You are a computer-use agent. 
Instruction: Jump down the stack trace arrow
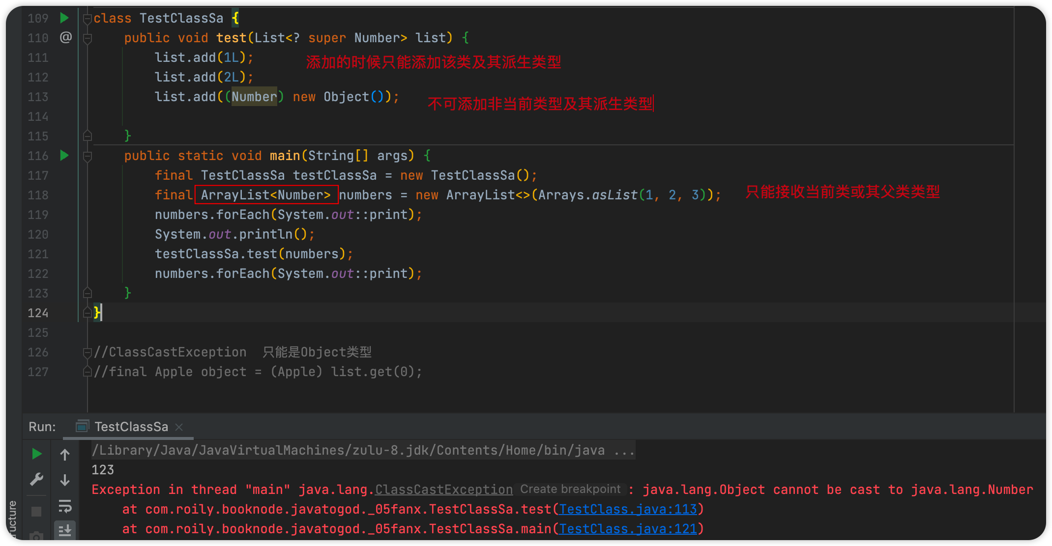65,480
